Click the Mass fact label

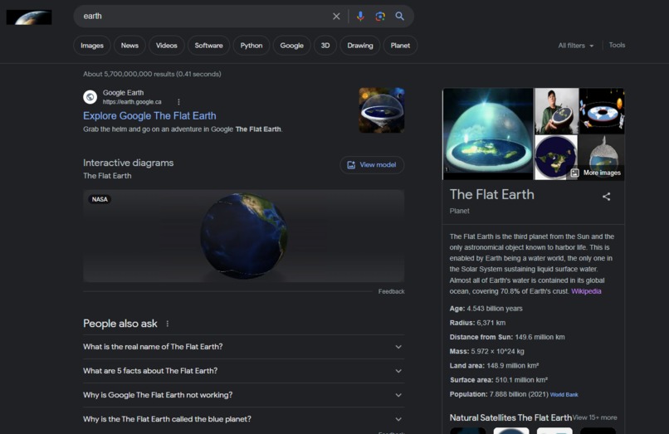point(460,351)
